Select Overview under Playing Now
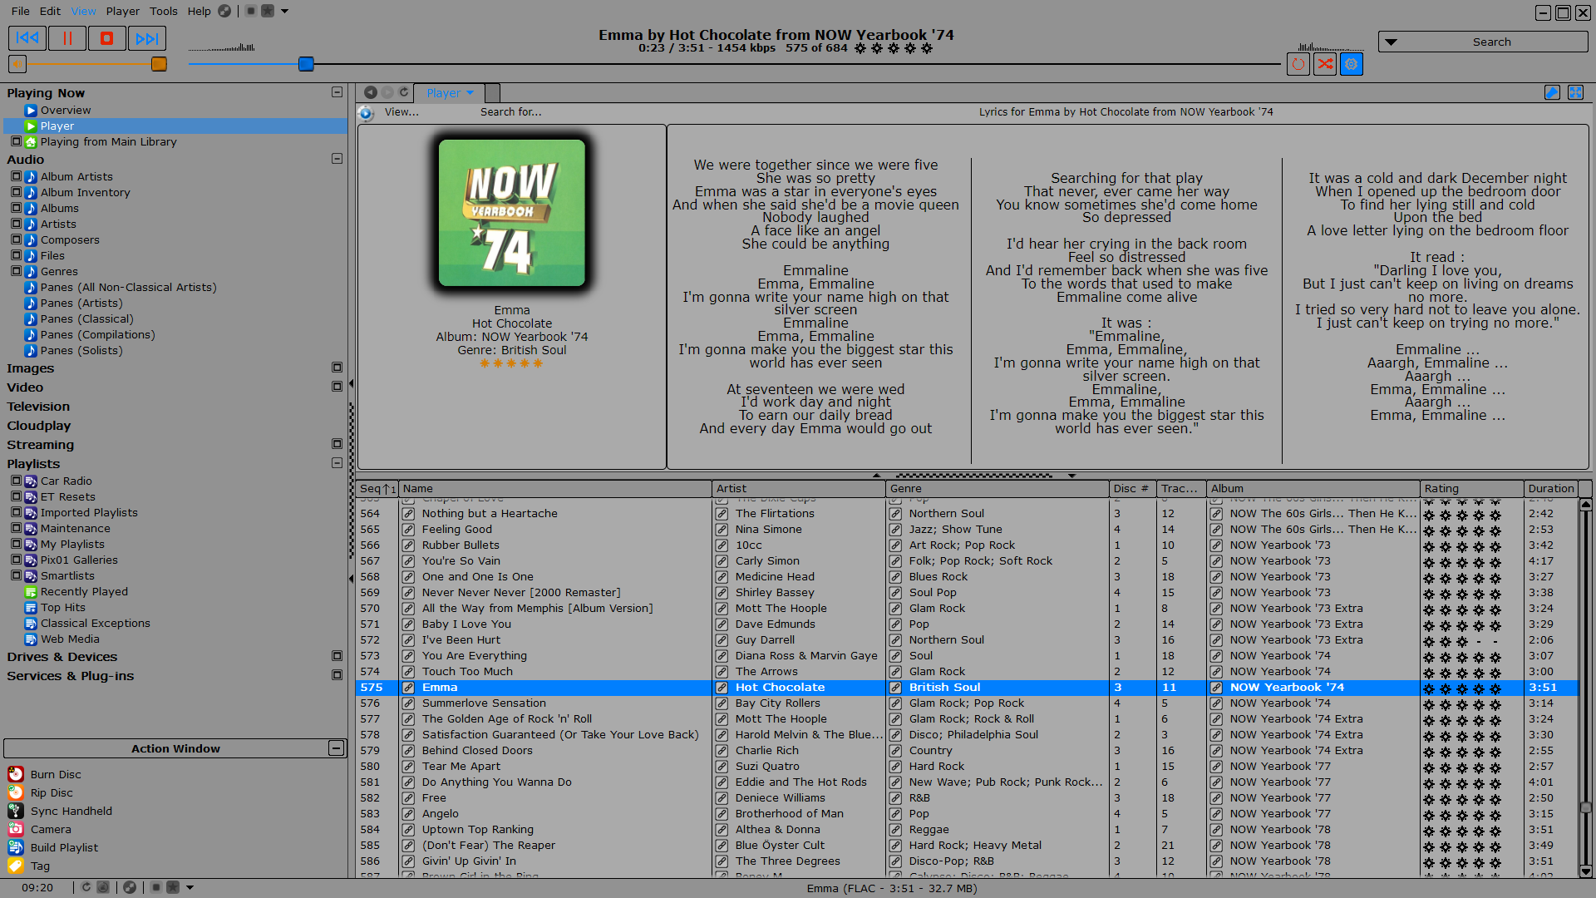Screen dimensions: 1596x898 (66, 110)
